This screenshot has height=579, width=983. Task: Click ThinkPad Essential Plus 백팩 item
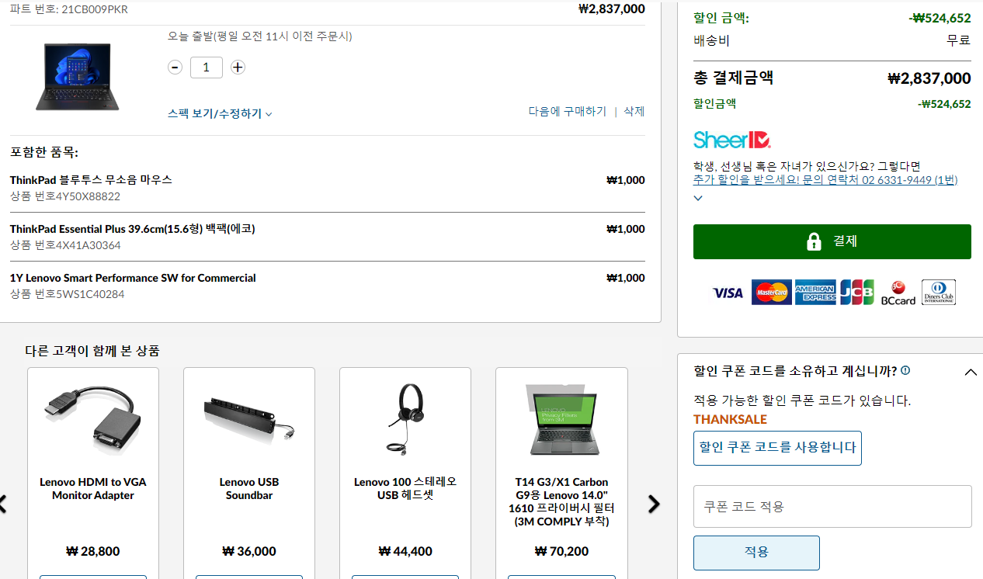point(133,229)
